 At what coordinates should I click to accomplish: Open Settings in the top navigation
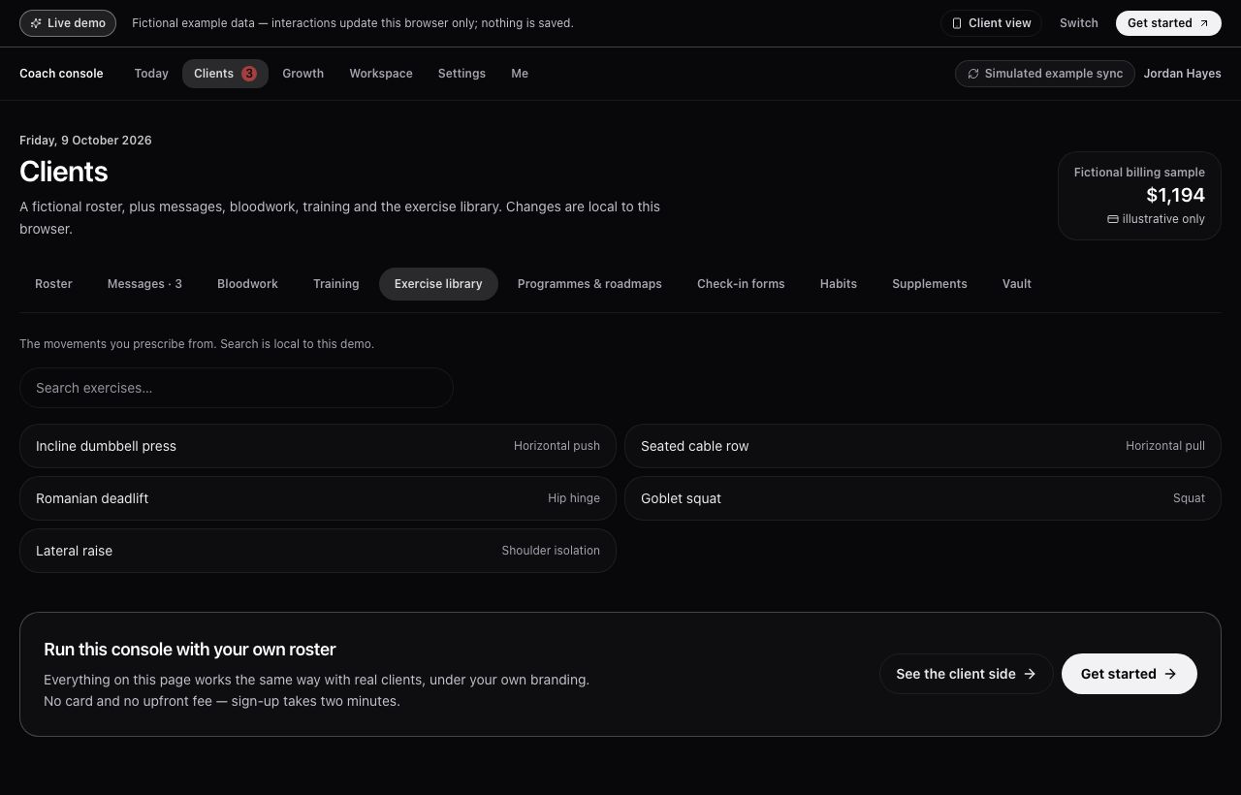pyautogui.click(x=461, y=74)
